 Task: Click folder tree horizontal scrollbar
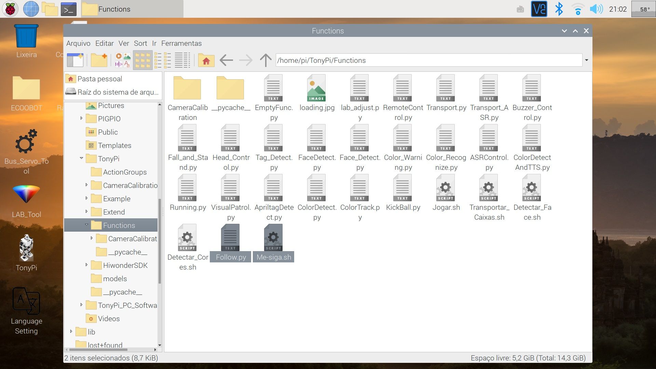point(99,350)
